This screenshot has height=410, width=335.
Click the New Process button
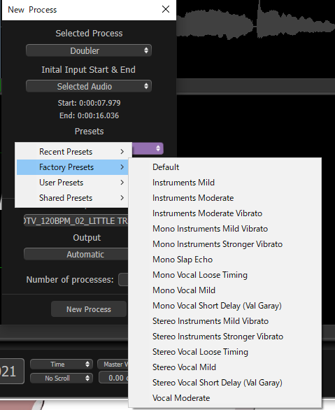click(x=89, y=309)
